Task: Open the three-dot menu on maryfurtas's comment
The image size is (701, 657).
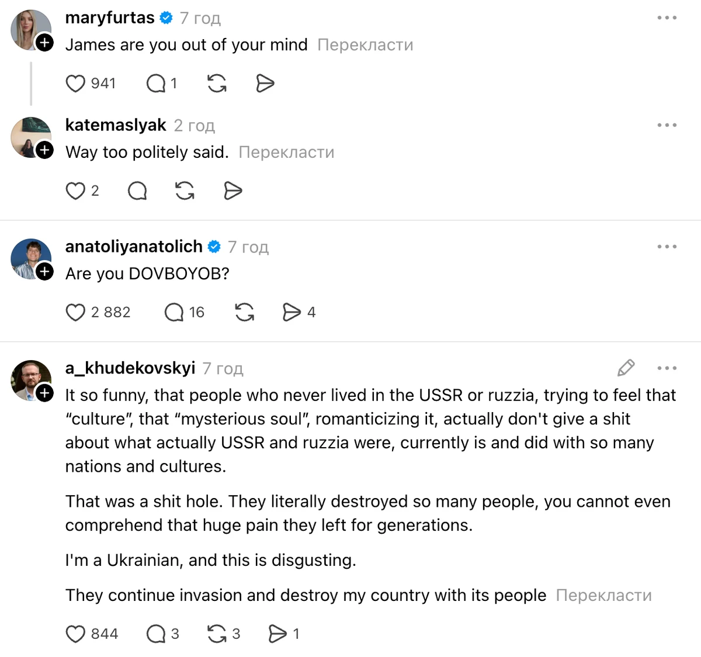Action: (667, 18)
